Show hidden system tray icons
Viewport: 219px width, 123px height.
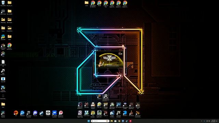click(x=202, y=121)
